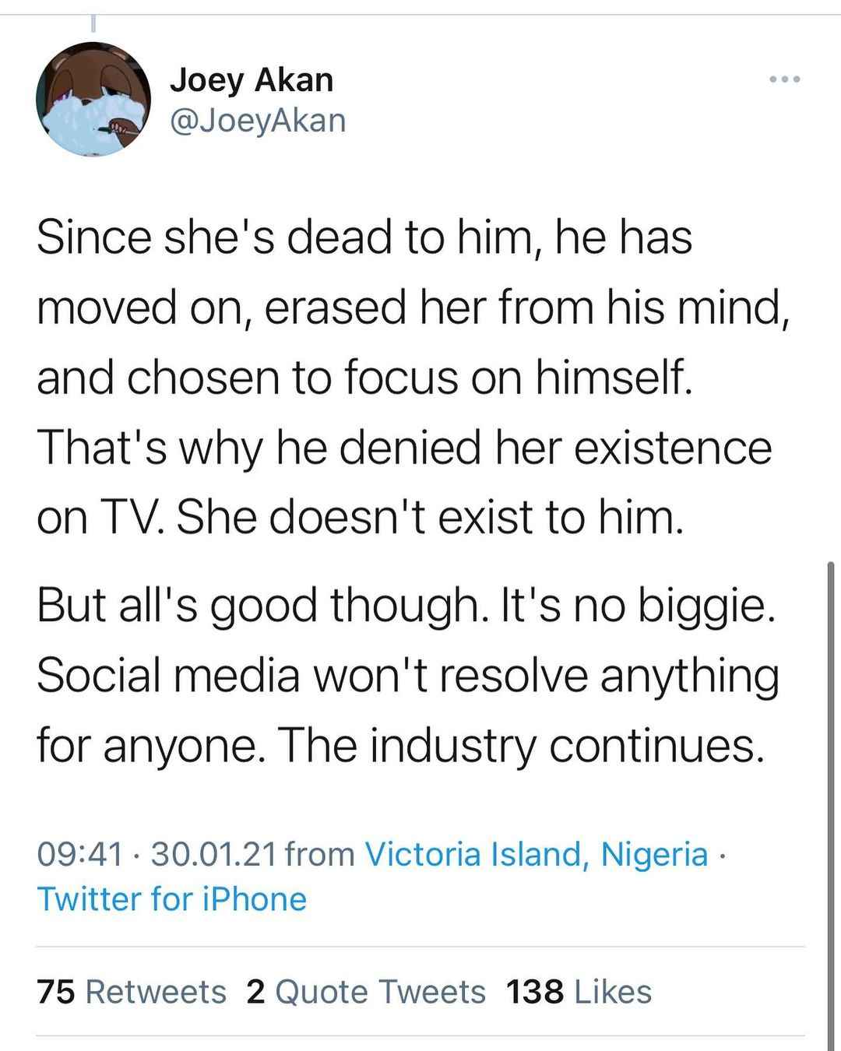Tap the line "Social media won't resolve anything"
The width and height of the screenshot is (841, 1051).
(x=408, y=675)
